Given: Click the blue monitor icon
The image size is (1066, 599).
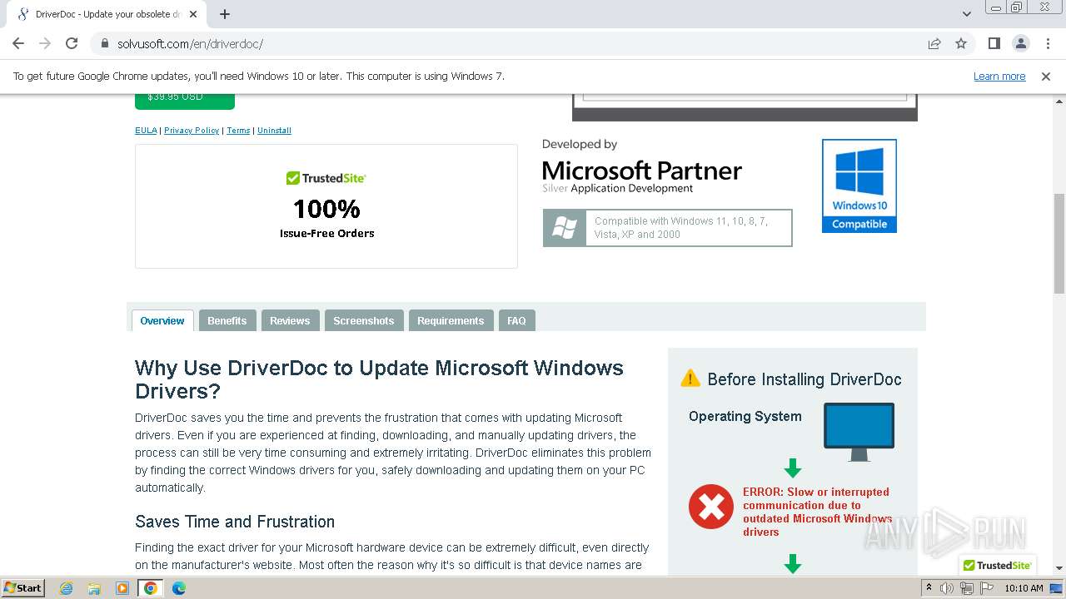Looking at the screenshot, I should tap(859, 432).
